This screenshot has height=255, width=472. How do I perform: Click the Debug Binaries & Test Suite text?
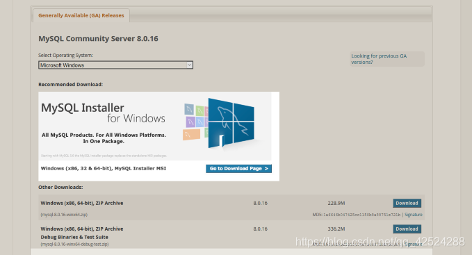tap(74, 237)
